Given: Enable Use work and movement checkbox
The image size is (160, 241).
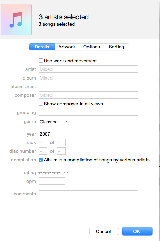Looking at the screenshot, I should pos(41,61).
